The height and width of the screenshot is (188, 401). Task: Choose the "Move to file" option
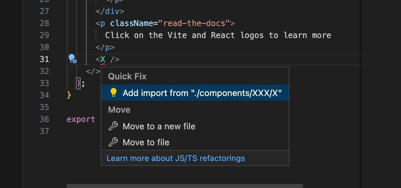(146, 142)
